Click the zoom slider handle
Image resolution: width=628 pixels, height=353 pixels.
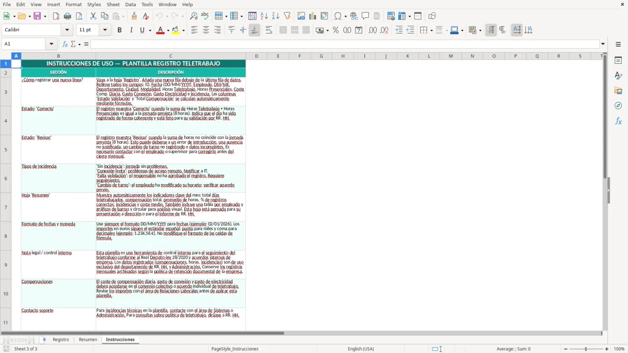click(586, 349)
